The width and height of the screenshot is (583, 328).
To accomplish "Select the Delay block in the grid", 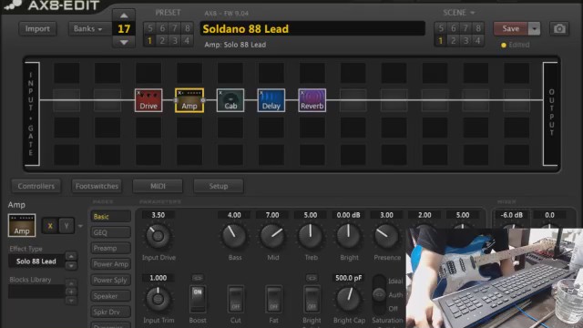I will [271, 100].
